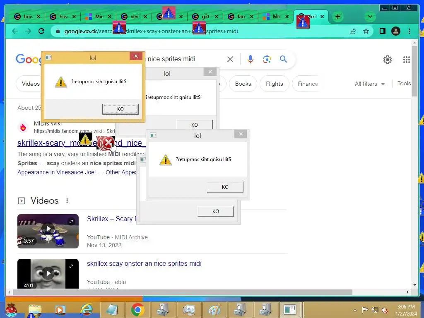Image resolution: width=424 pixels, height=318 pixels.
Task: Click the vertical page scrollbar
Action: [414, 71]
